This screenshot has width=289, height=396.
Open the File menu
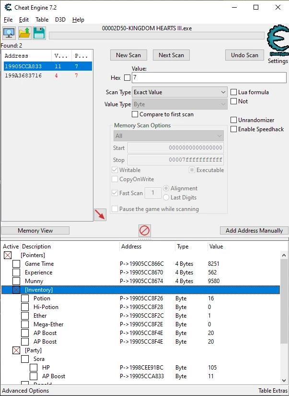pos(8,20)
